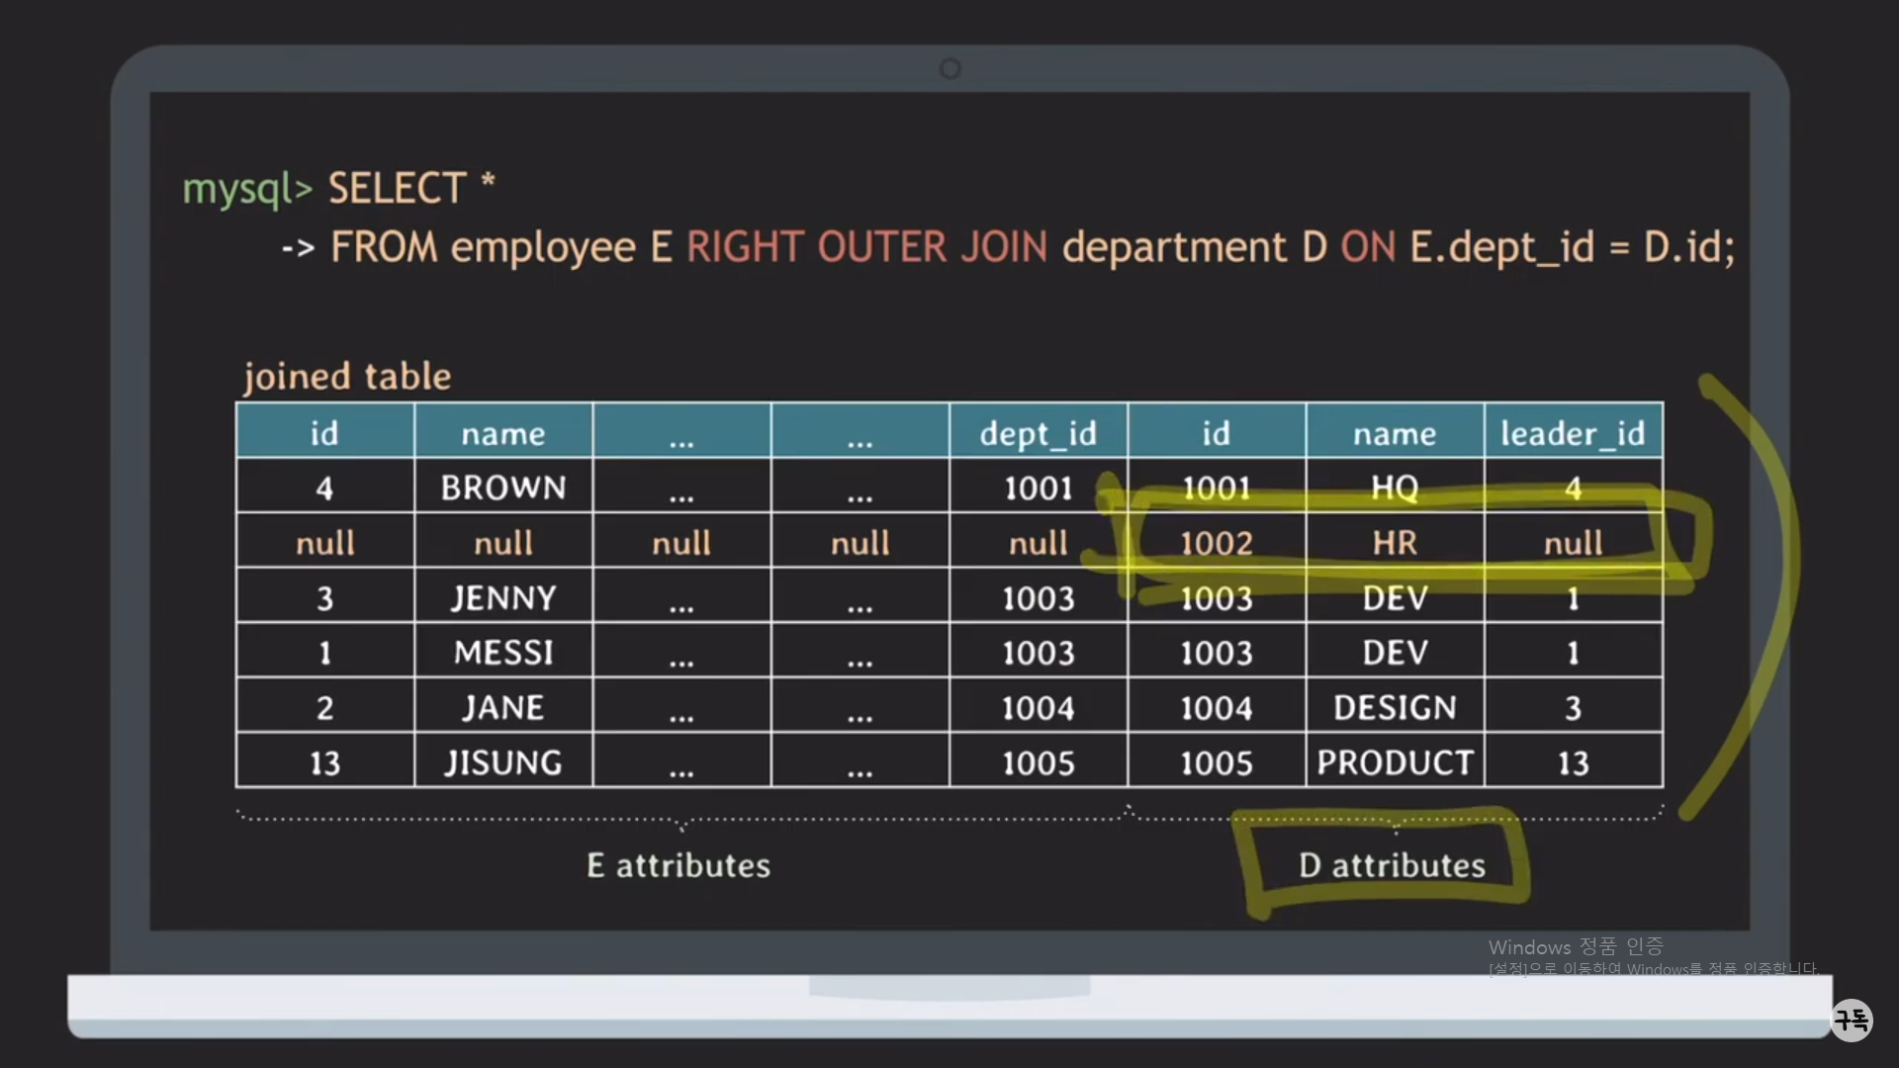
Task: Click the HQ department cell
Action: coord(1395,488)
